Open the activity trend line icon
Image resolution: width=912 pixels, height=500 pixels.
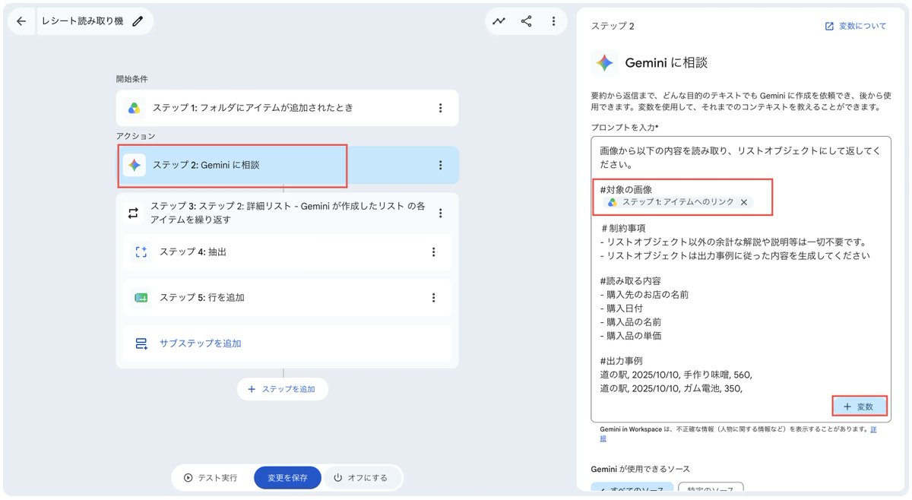click(499, 21)
